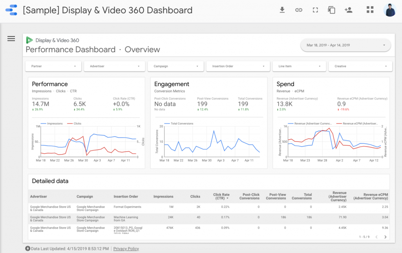The image size is (402, 253).
Task: Click the report title Display & Video 360 Dashboard
Action: (108, 10)
